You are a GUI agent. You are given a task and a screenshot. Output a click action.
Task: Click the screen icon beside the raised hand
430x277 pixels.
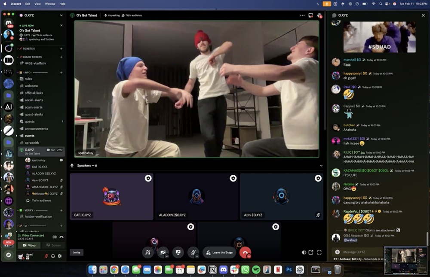click(x=311, y=15)
